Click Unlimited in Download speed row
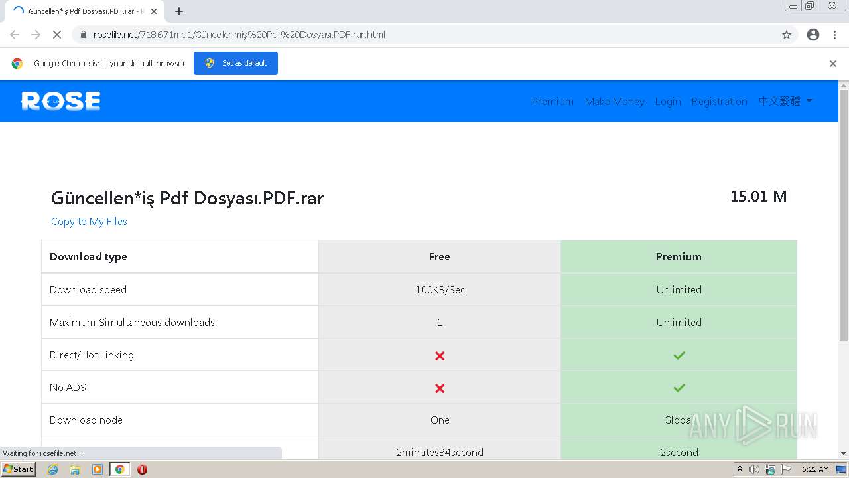The image size is (849, 478). pyautogui.click(x=679, y=290)
